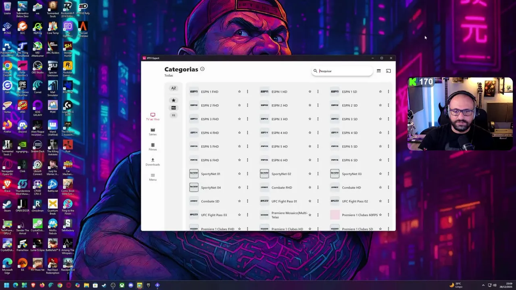Click the SportyNet 02 channel logo
Screen dimensions: 516x290
[264, 174]
